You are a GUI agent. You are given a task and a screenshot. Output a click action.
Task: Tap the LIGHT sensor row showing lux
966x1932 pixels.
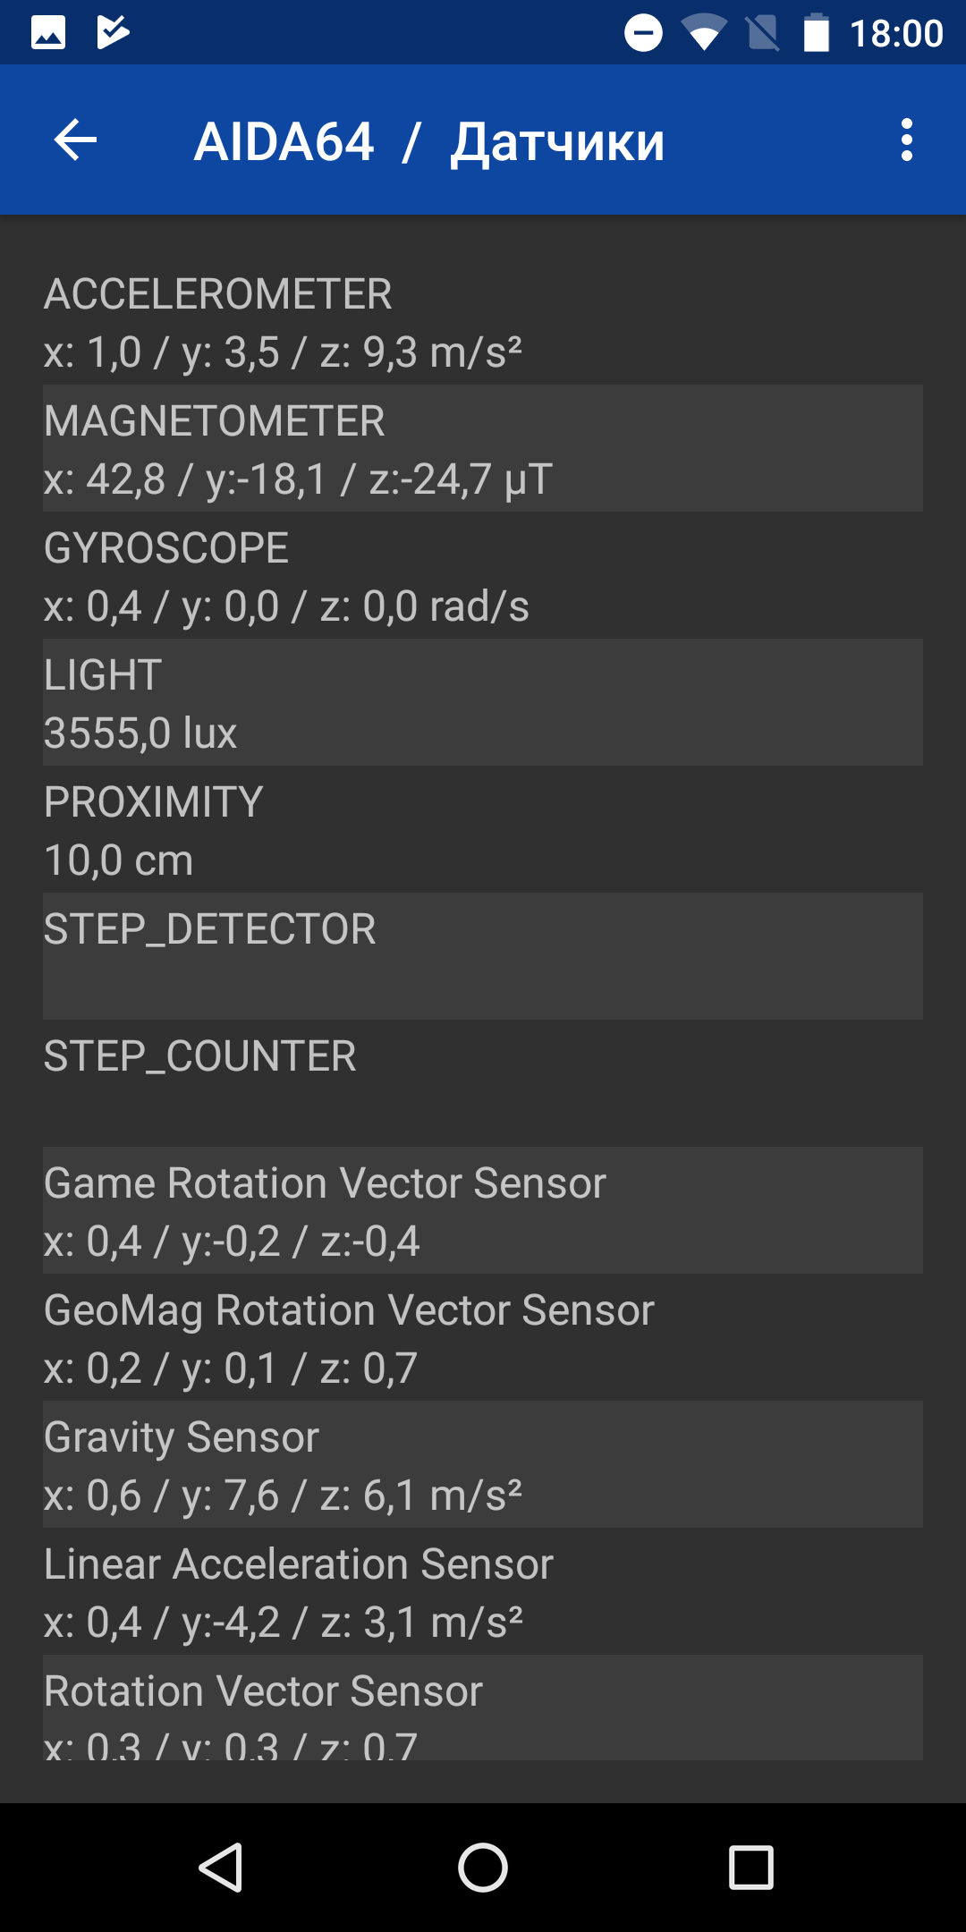(x=483, y=702)
